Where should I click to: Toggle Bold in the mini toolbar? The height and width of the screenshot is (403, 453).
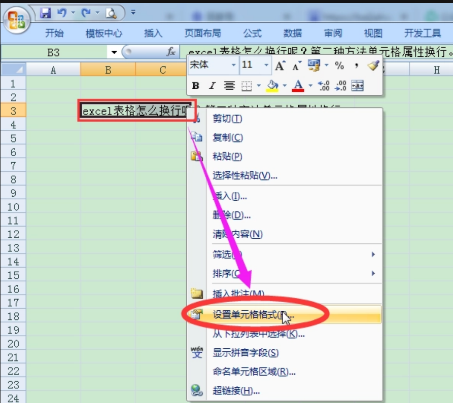click(196, 86)
